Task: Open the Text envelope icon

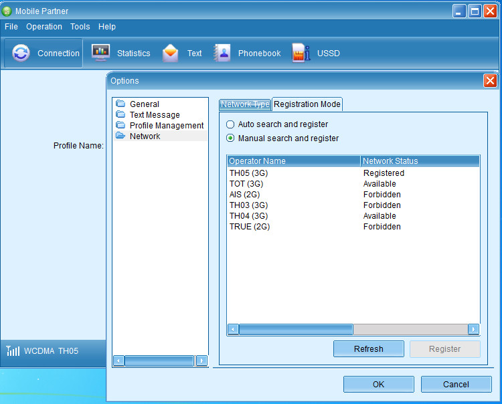Action: [x=170, y=53]
